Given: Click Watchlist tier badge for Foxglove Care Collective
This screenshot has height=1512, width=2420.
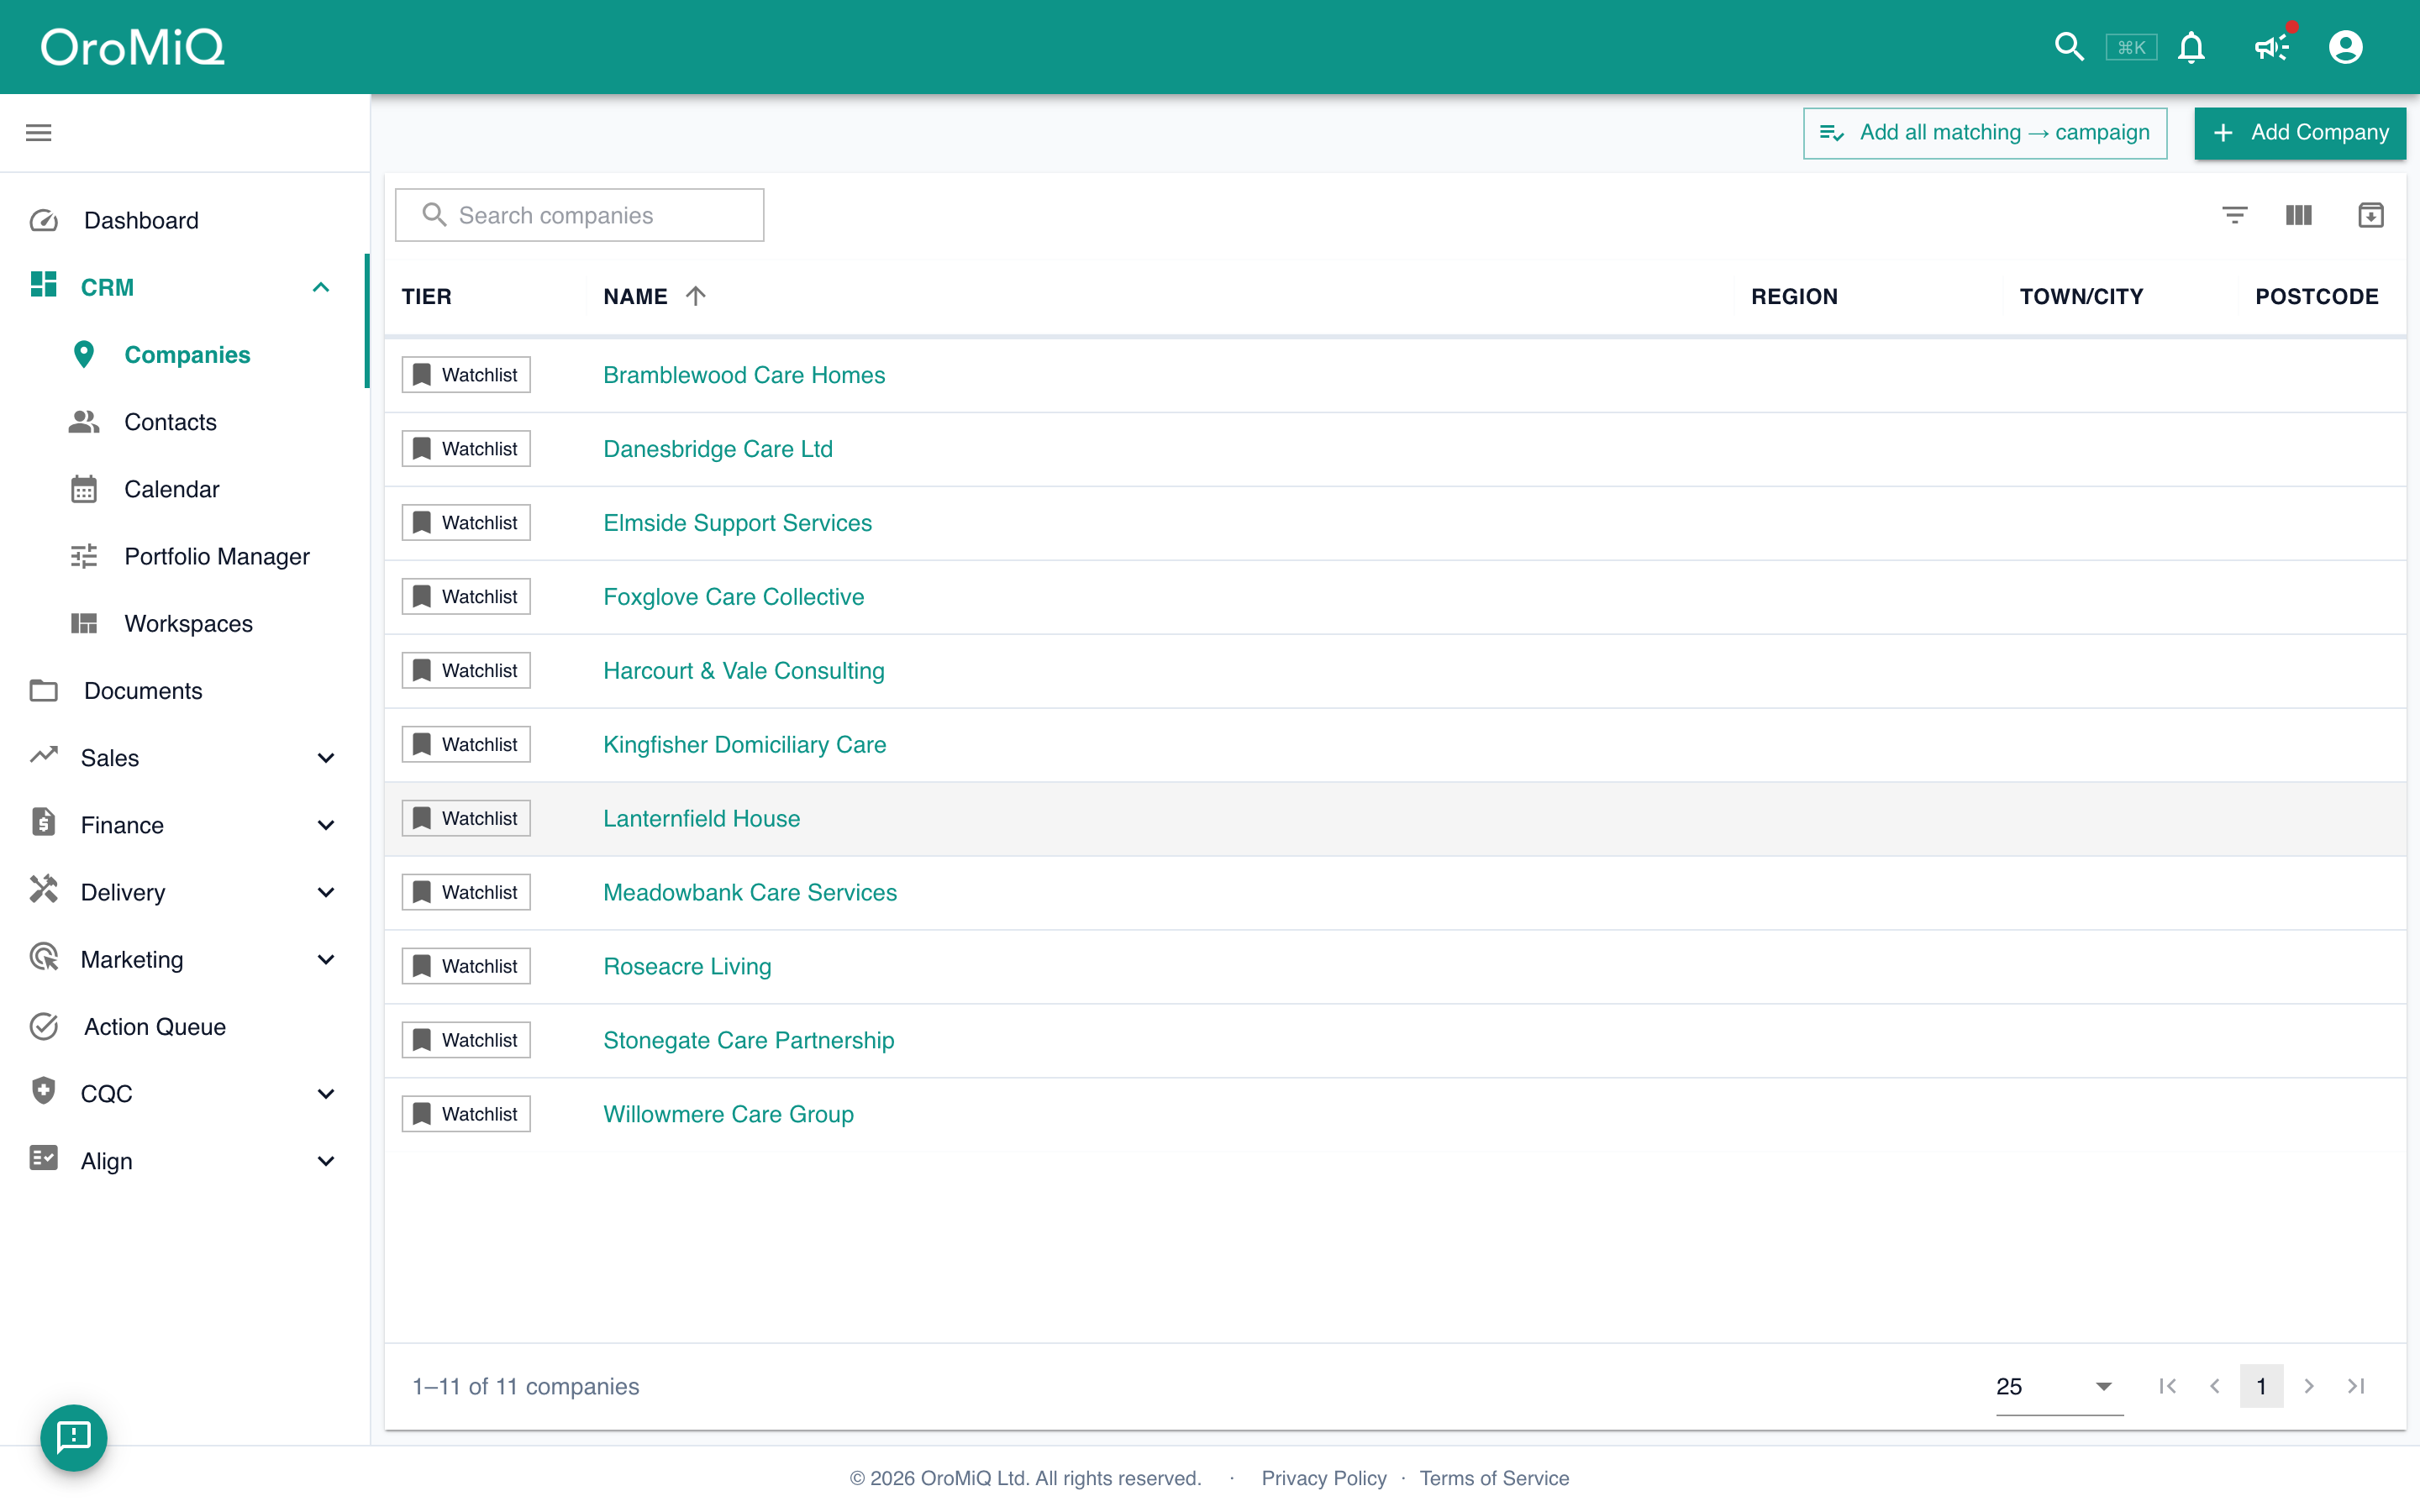Looking at the screenshot, I should pos(466,597).
